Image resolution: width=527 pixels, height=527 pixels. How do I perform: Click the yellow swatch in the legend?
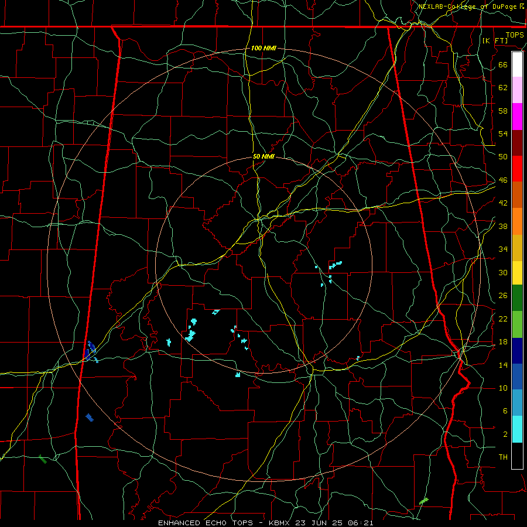(x=517, y=273)
